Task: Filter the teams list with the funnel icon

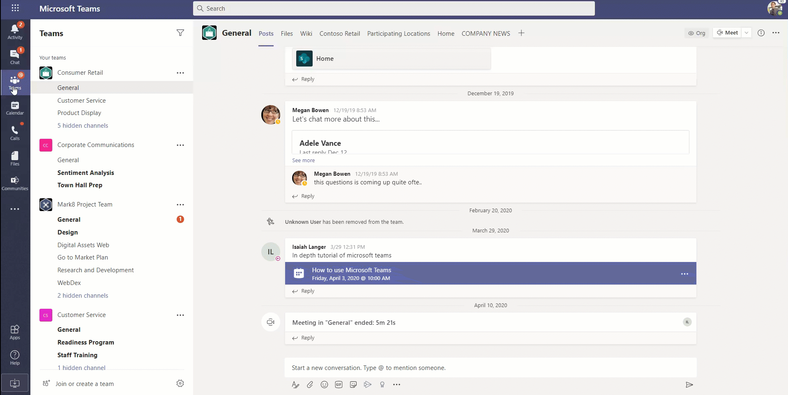Action: [180, 33]
